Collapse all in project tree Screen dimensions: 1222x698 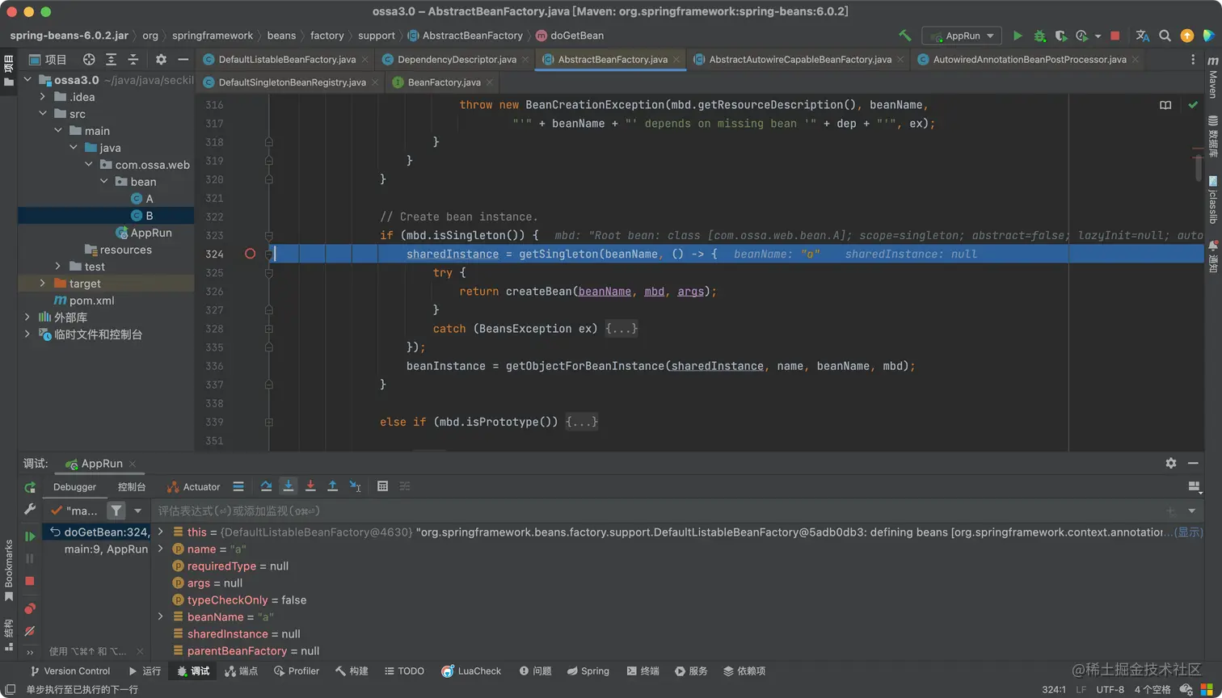(x=133, y=59)
